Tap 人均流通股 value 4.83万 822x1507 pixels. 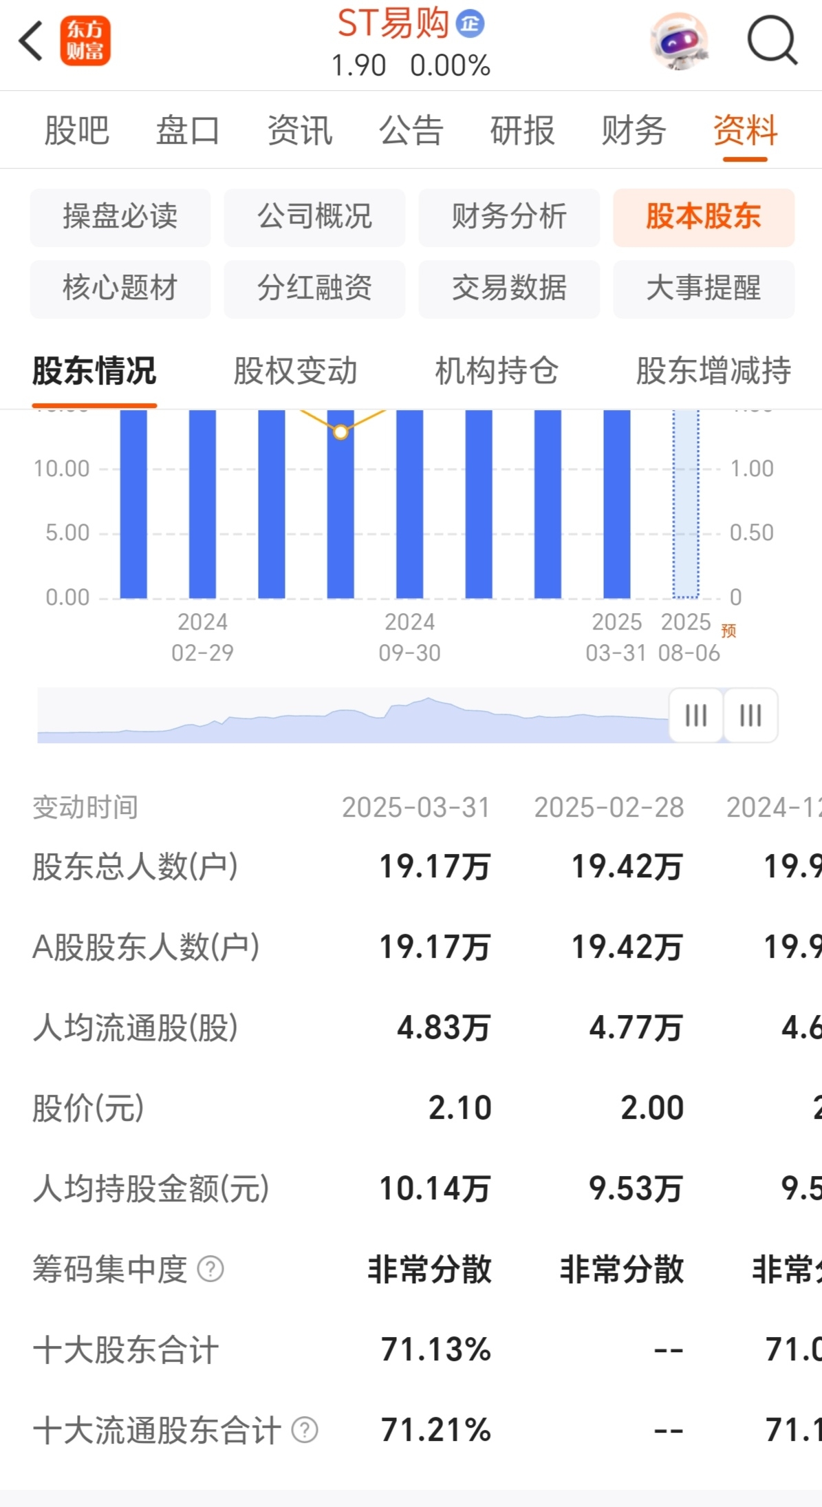(444, 1028)
